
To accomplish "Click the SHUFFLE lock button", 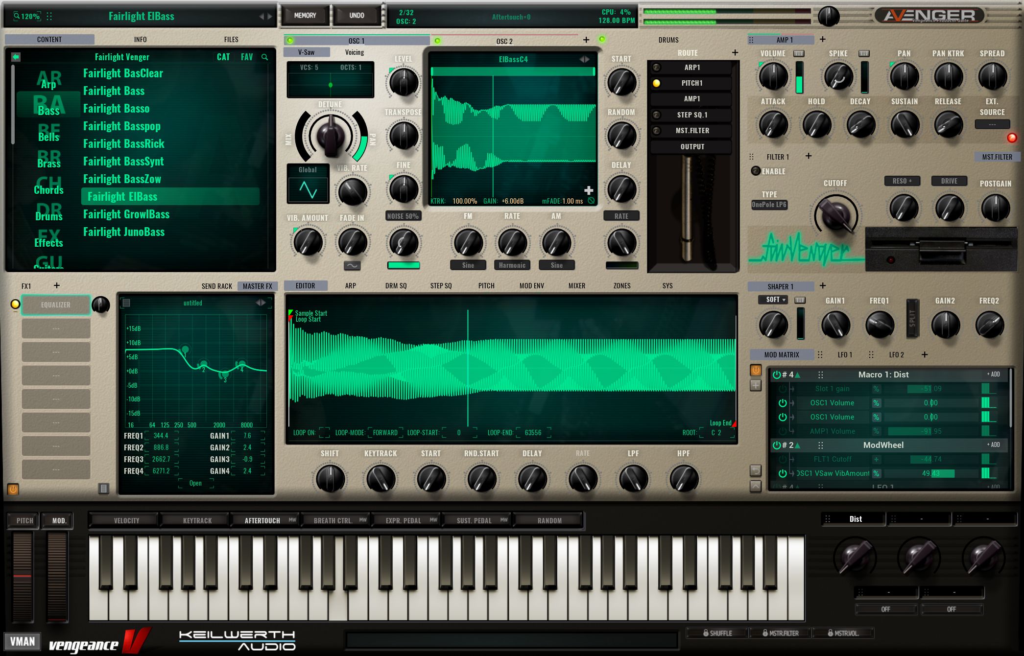I will coord(717,633).
